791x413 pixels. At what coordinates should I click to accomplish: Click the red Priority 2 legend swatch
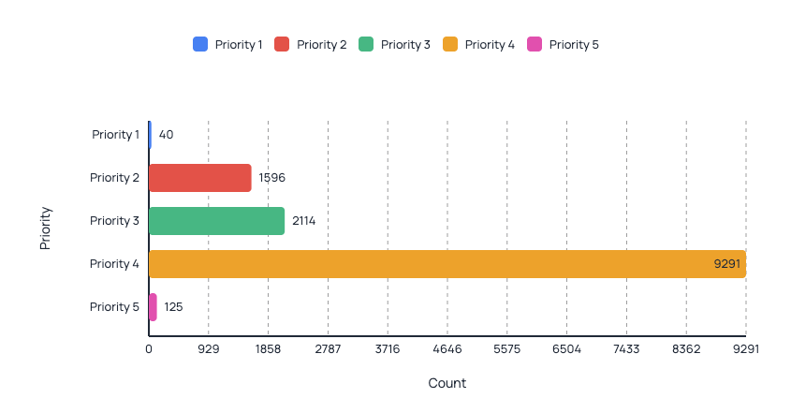coord(282,44)
